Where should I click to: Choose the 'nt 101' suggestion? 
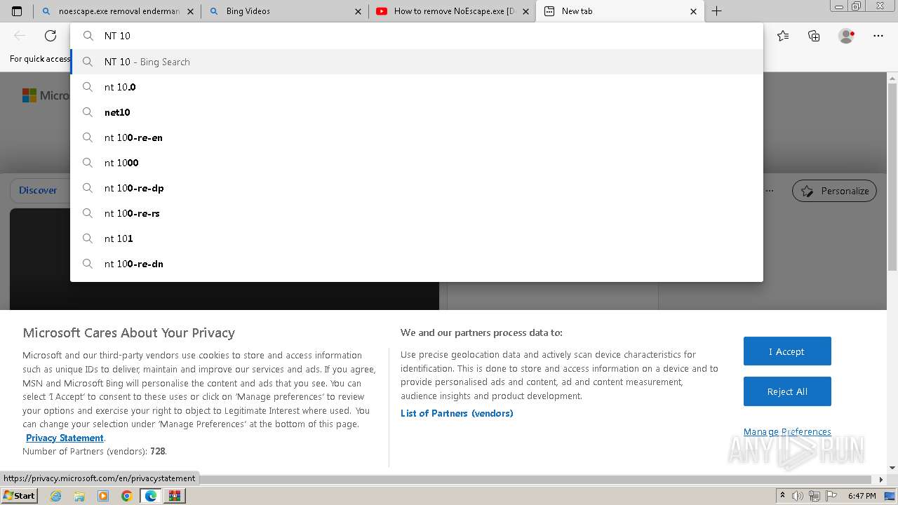point(417,238)
